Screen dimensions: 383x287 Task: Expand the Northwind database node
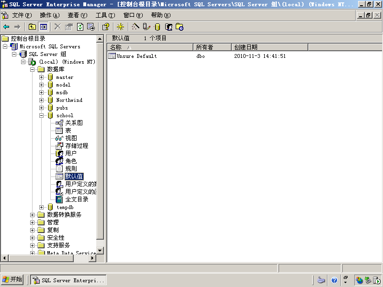point(41,100)
